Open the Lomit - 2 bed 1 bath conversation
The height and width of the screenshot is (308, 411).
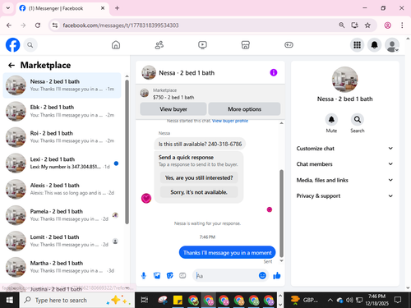tap(62, 241)
